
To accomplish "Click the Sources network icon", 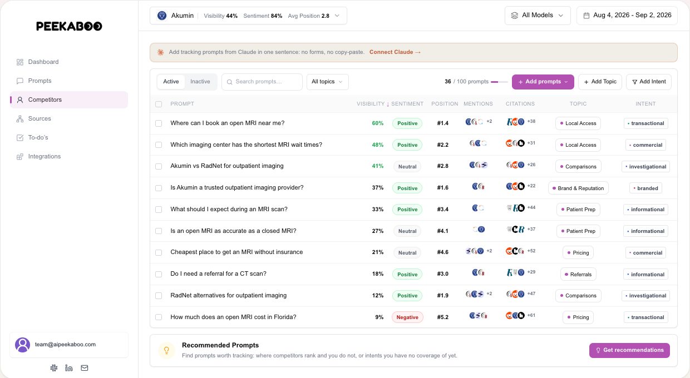I will click(x=20, y=119).
